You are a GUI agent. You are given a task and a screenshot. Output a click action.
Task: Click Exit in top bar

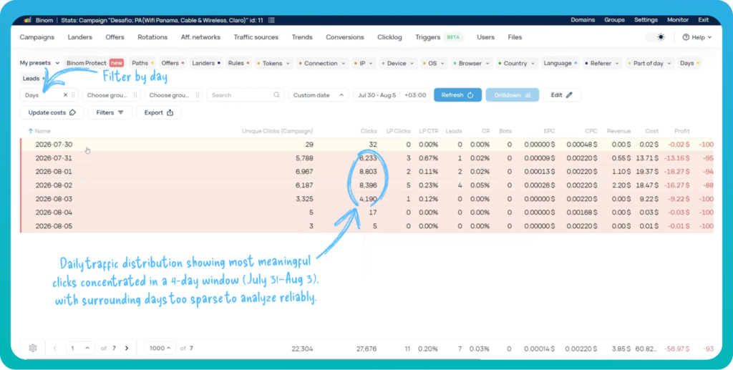click(x=704, y=20)
